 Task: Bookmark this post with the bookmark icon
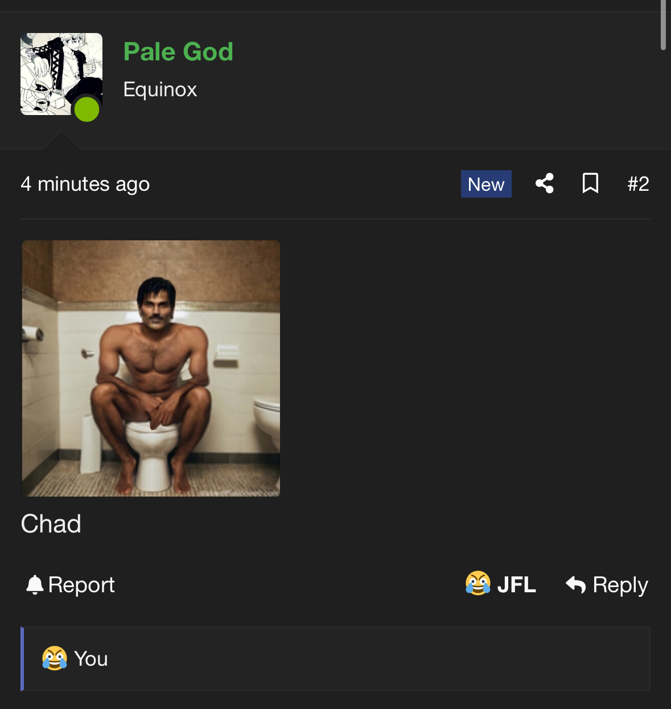pyautogui.click(x=590, y=183)
